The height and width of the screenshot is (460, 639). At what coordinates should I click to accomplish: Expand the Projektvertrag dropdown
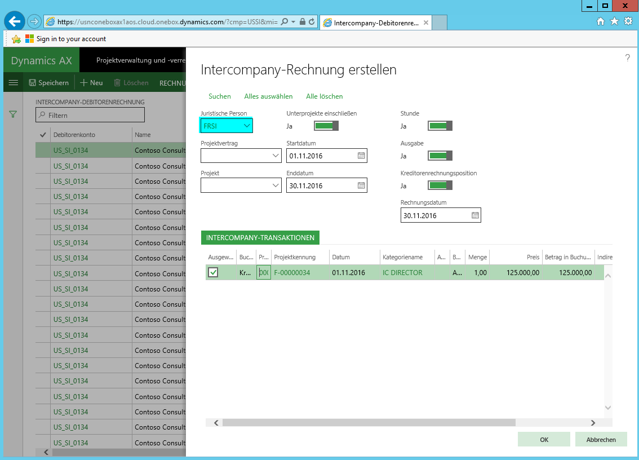[x=276, y=156]
